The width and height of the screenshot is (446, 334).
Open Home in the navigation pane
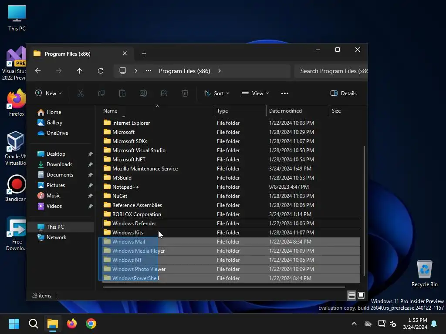(x=61, y=112)
